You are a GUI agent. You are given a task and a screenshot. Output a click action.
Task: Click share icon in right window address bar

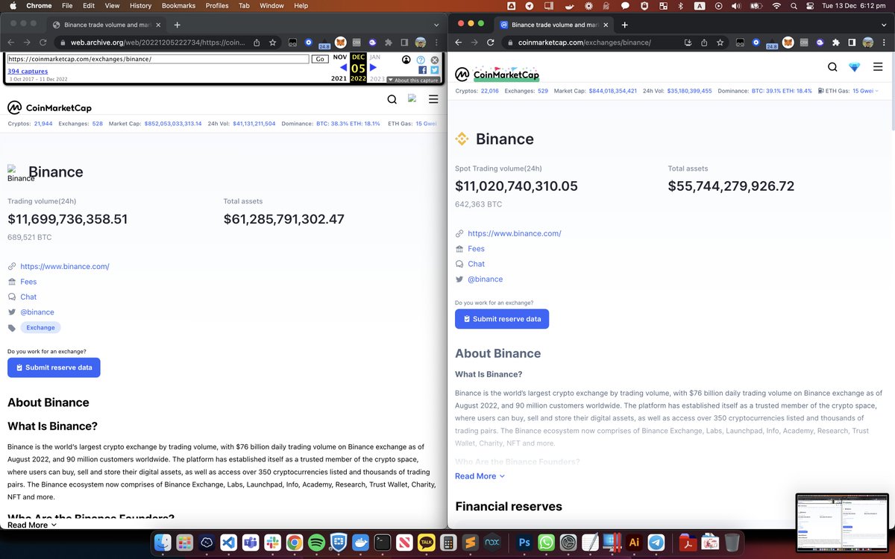(704, 42)
